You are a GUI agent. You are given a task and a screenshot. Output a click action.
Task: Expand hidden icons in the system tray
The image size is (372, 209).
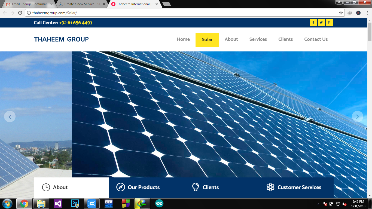[x=318, y=203]
